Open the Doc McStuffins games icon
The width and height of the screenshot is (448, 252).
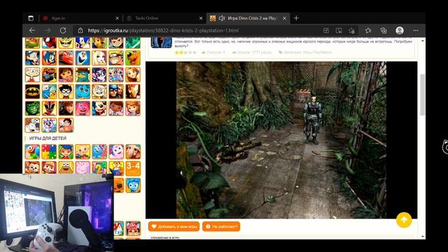116,108
